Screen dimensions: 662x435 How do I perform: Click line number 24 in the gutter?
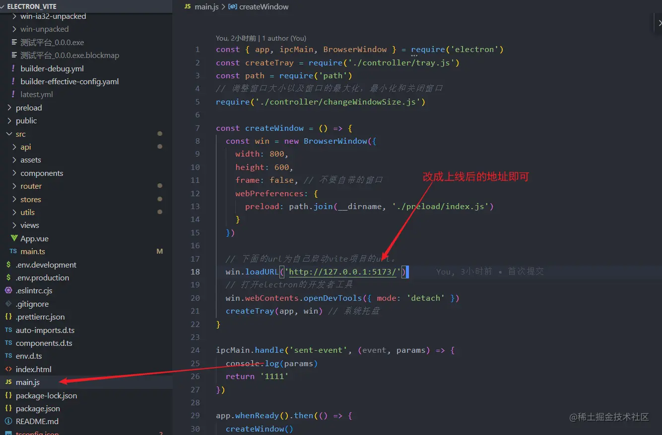click(195, 350)
